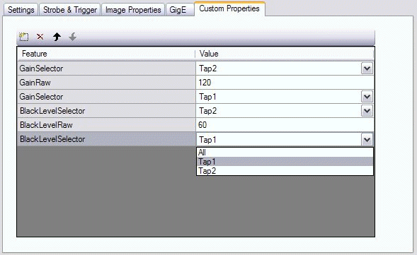Viewport: 417px width, 255px height.
Task: Expand the GainSelector Tap1 dropdown arrow
Action: (367, 97)
